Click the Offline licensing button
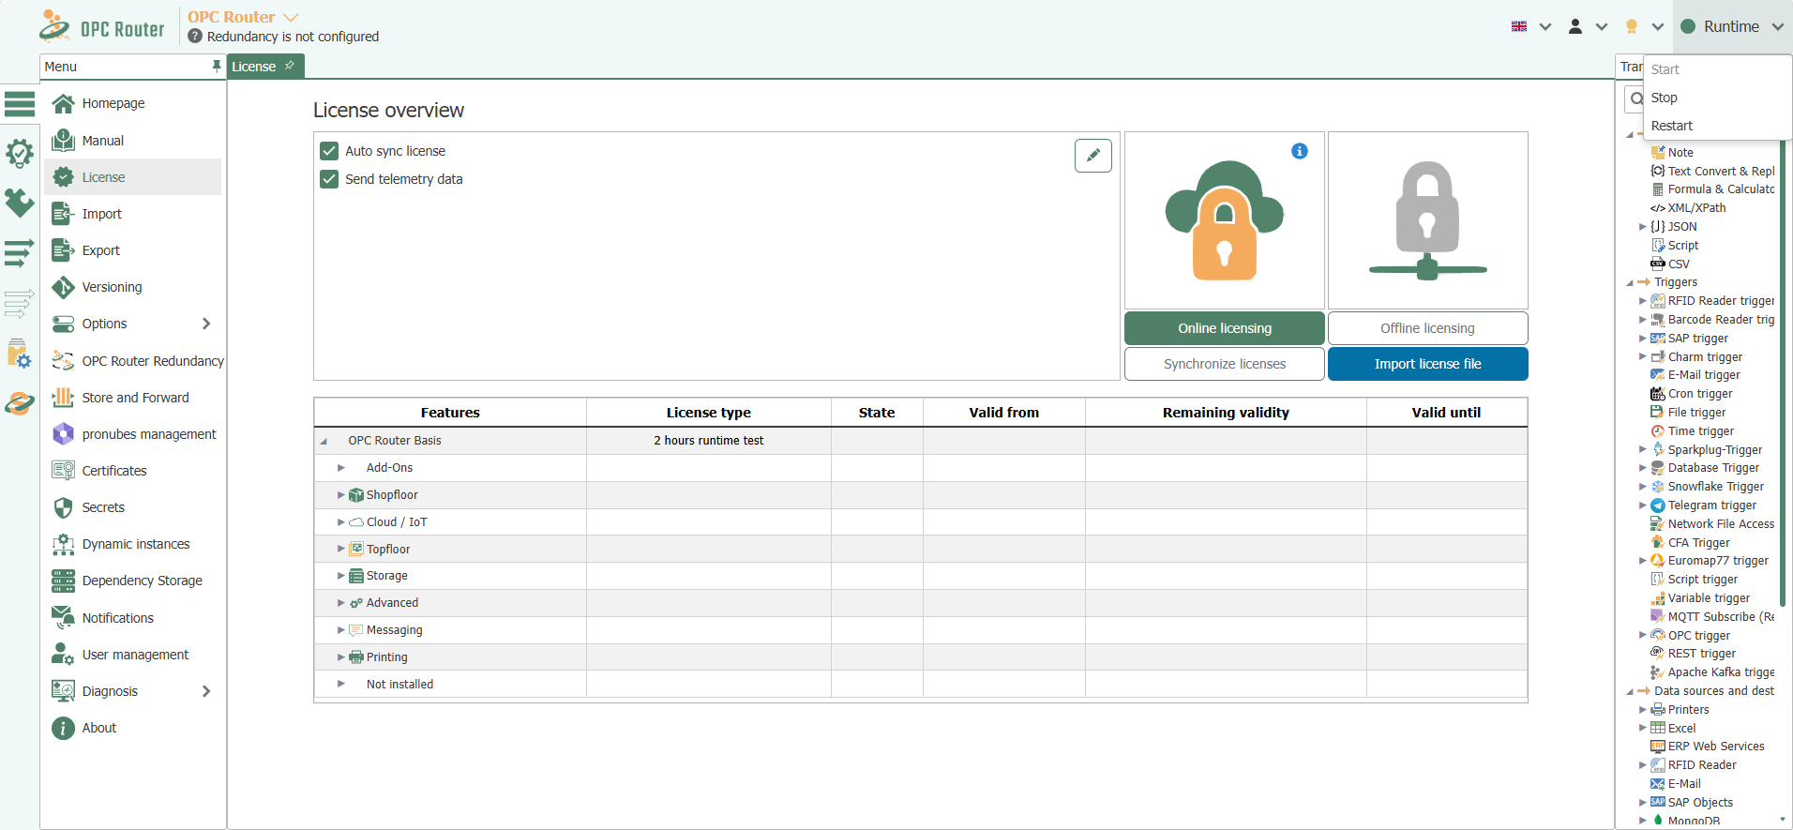Viewport: 1793px width, 830px height. pyautogui.click(x=1427, y=328)
